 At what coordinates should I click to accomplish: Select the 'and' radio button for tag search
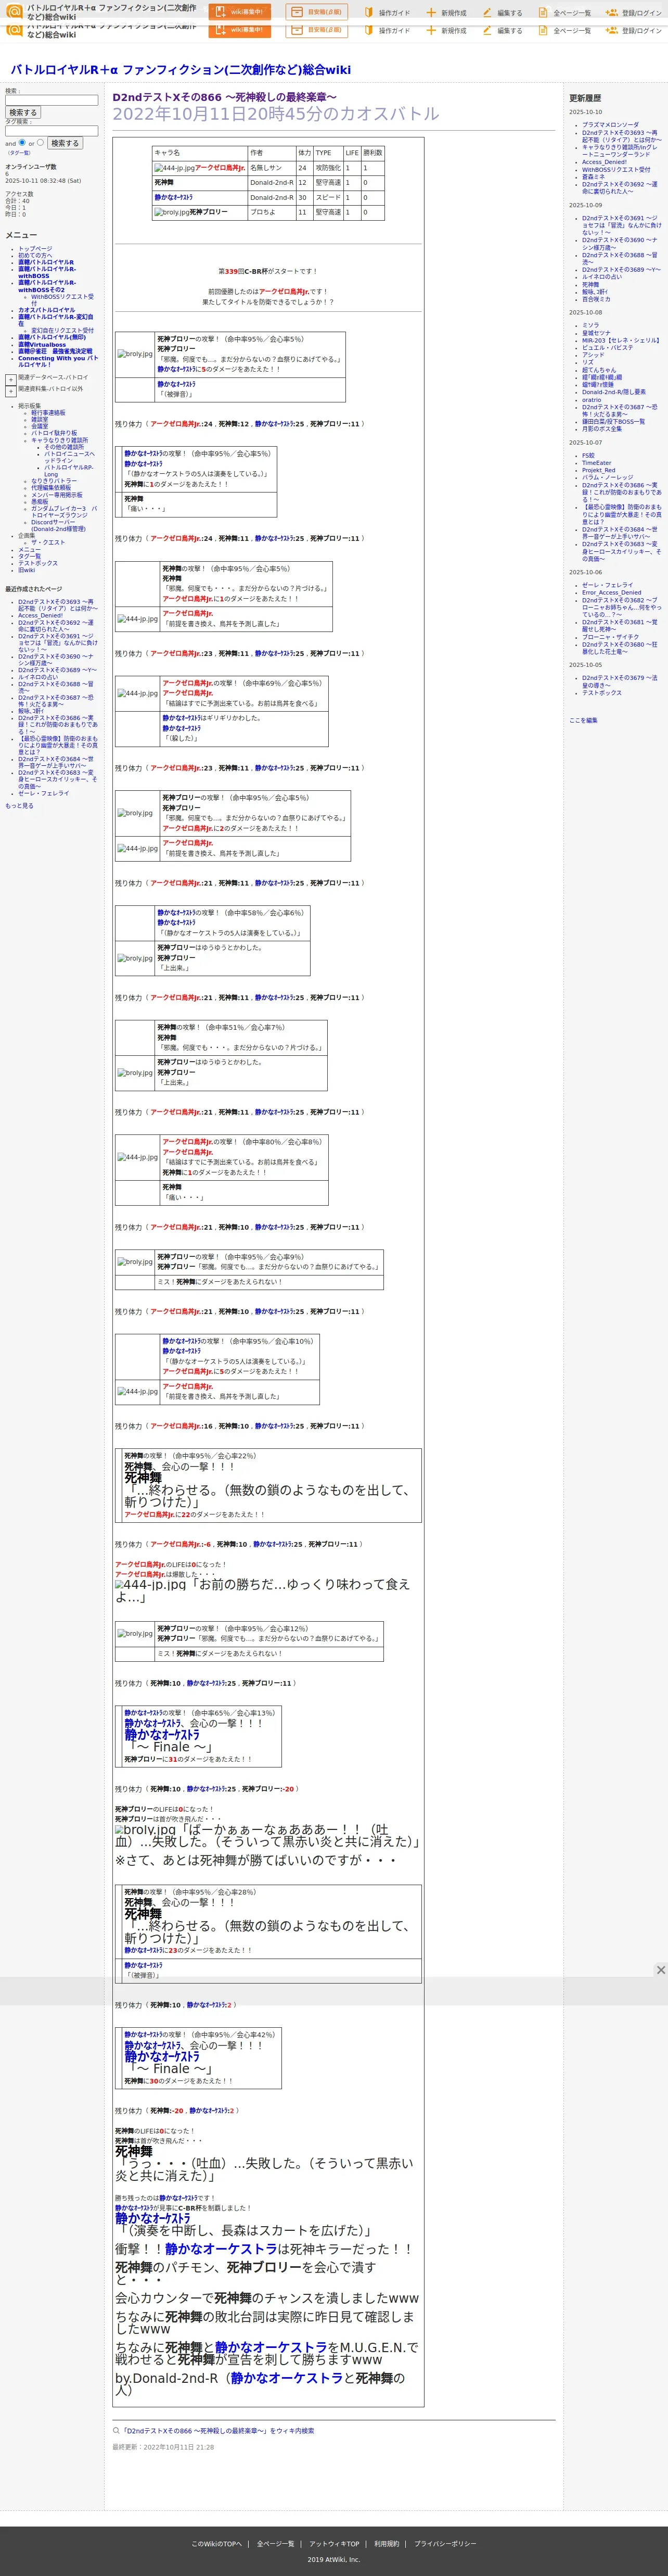tap(22, 142)
